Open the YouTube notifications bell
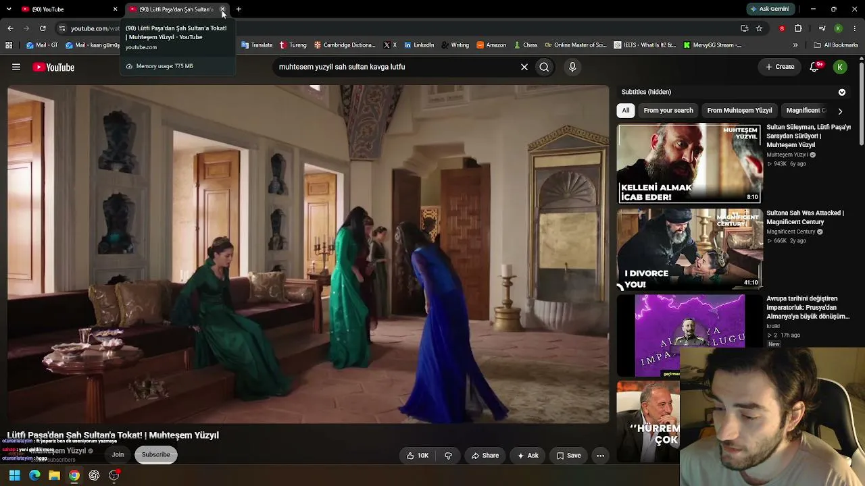 pyautogui.click(x=815, y=67)
